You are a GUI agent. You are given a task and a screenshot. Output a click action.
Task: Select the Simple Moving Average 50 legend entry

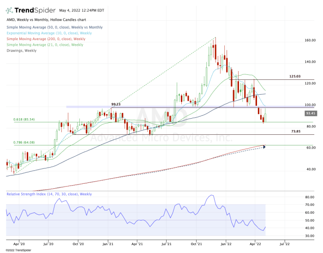coord(54,27)
